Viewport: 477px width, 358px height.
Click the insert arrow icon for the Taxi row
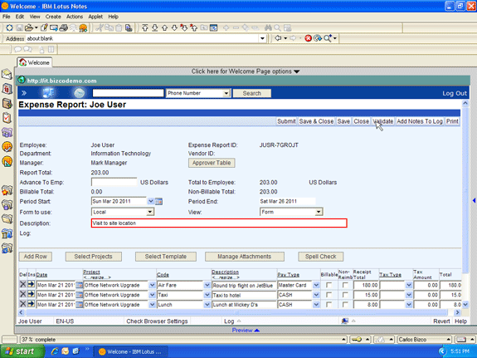click(31, 294)
